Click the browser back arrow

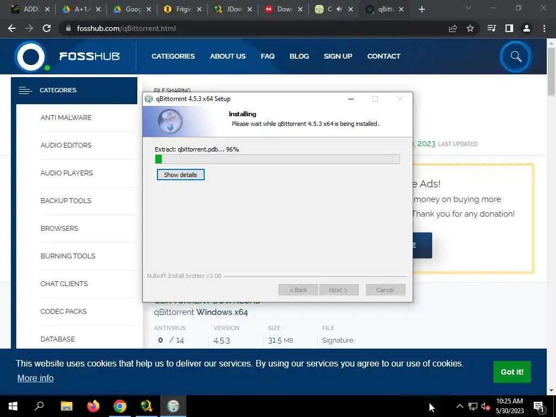tap(12, 28)
